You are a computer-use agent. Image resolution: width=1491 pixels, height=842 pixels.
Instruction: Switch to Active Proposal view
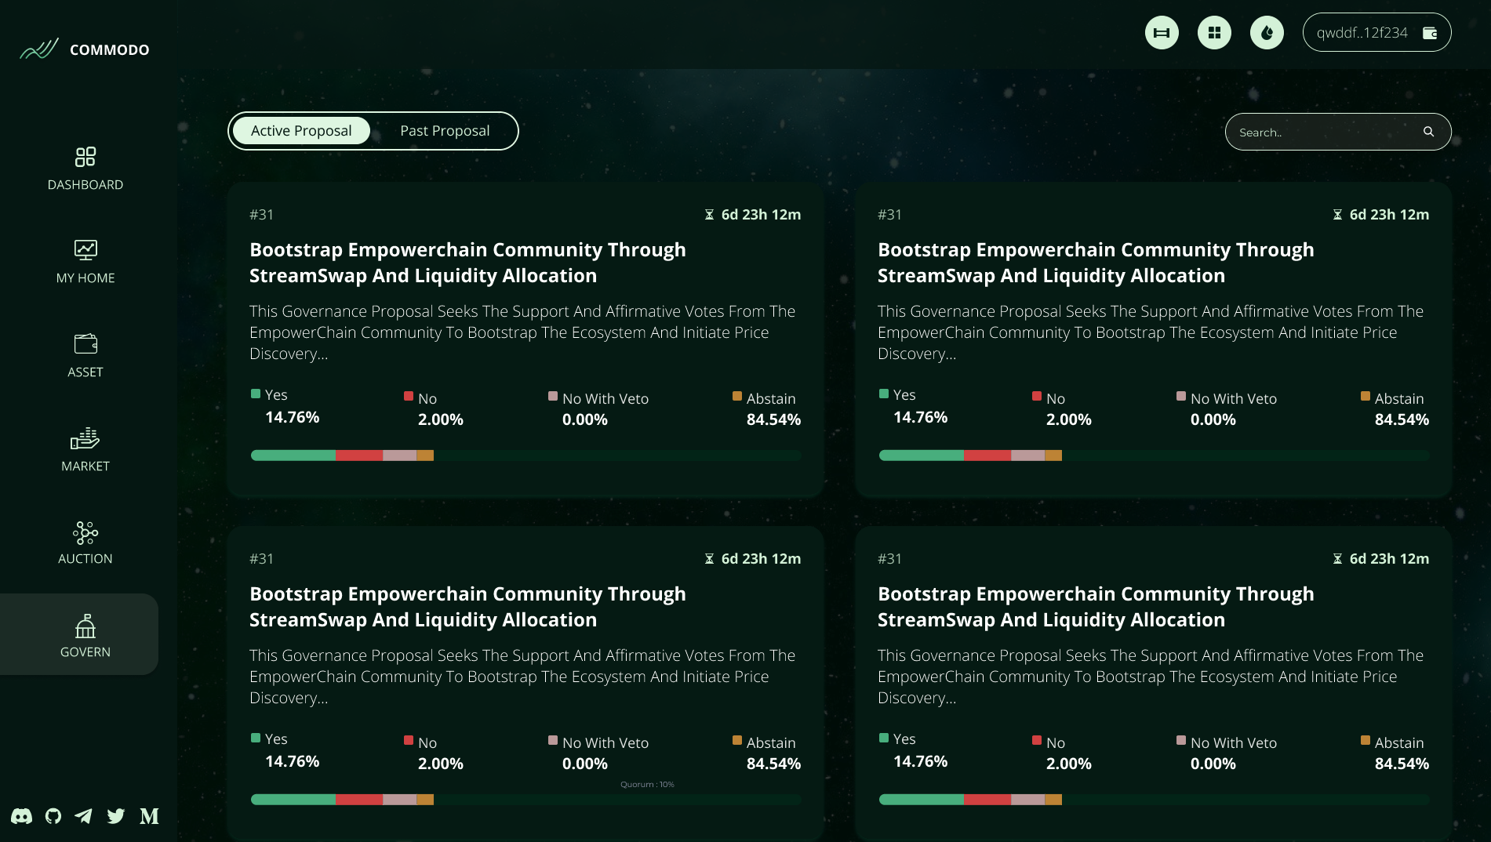[x=301, y=131]
